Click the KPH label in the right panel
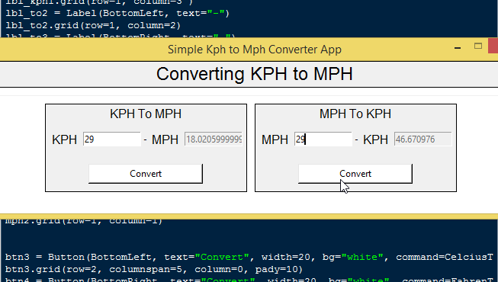 pyautogui.click(x=375, y=139)
